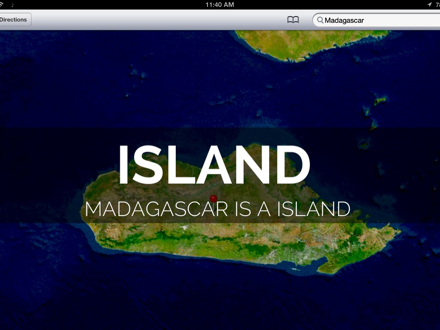Tap the 11:40 AM clock
This screenshot has height=330, width=440.
[220, 5]
